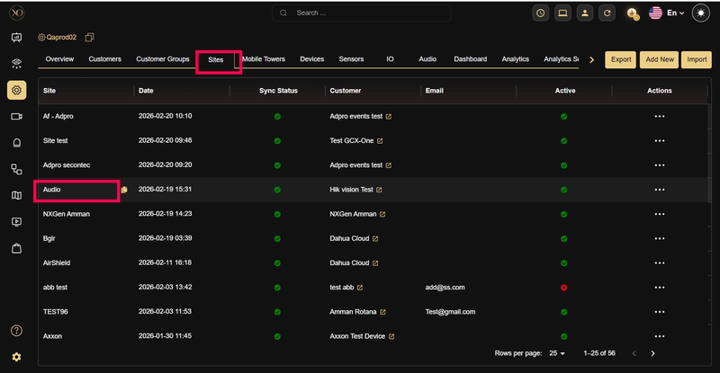Switch to the Customer Groups tab

pos(163,59)
